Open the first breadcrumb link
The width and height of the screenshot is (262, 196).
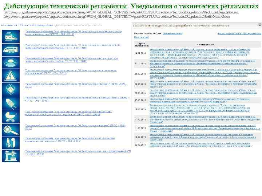(9, 25)
